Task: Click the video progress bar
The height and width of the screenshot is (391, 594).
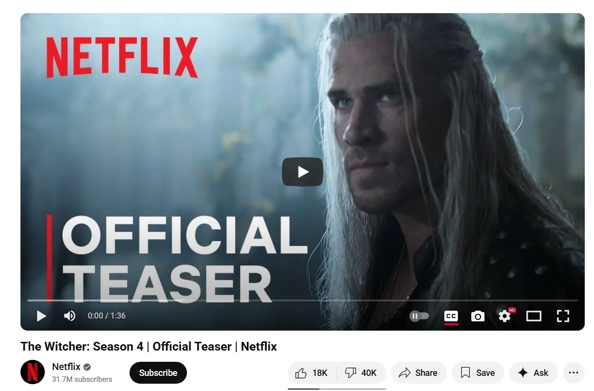Action: (x=302, y=300)
